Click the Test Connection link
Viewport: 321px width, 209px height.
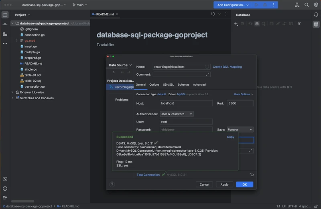pos(148,175)
